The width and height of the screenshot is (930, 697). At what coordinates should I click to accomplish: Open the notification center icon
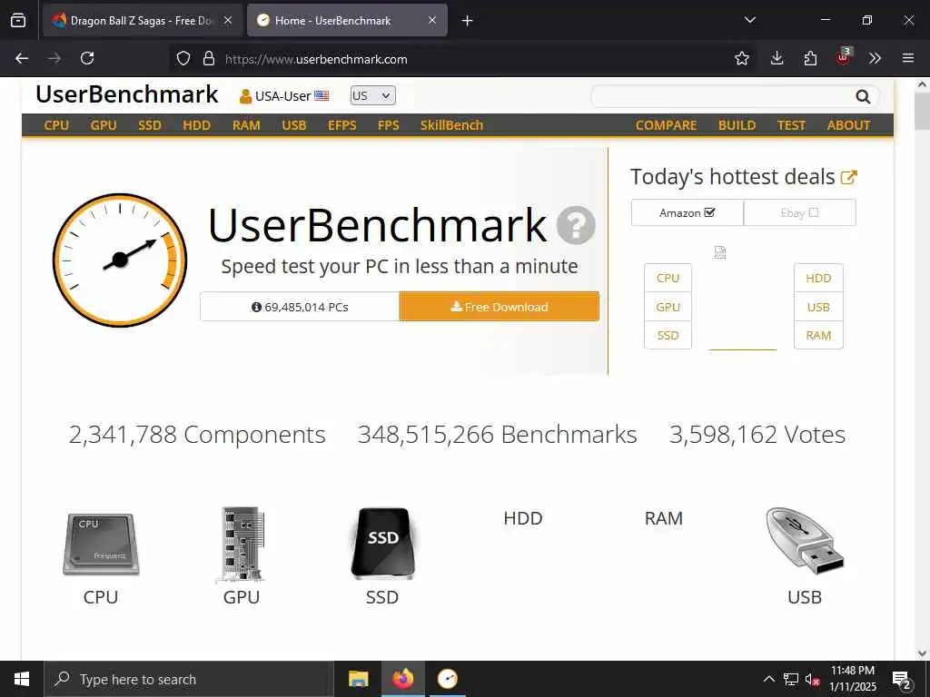point(902,679)
